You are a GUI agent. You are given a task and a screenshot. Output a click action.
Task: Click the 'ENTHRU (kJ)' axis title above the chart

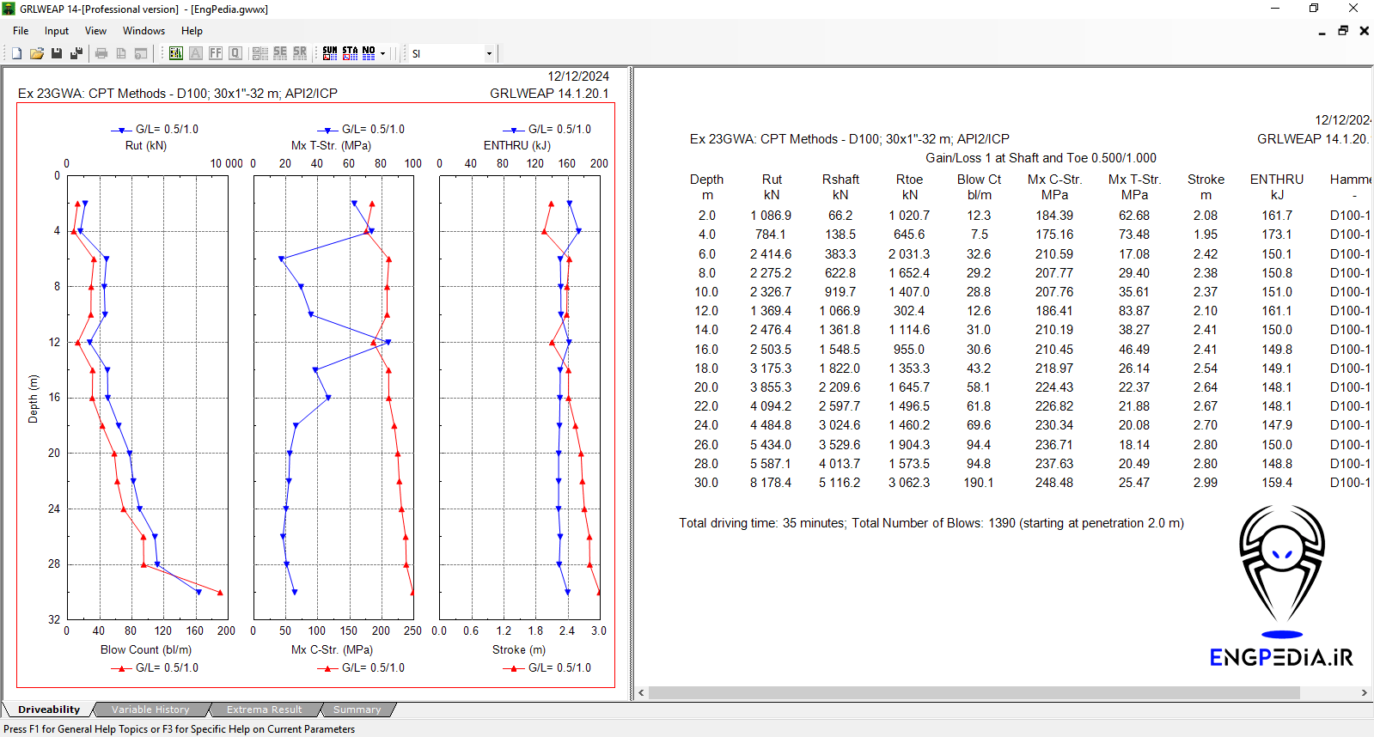(x=517, y=145)
